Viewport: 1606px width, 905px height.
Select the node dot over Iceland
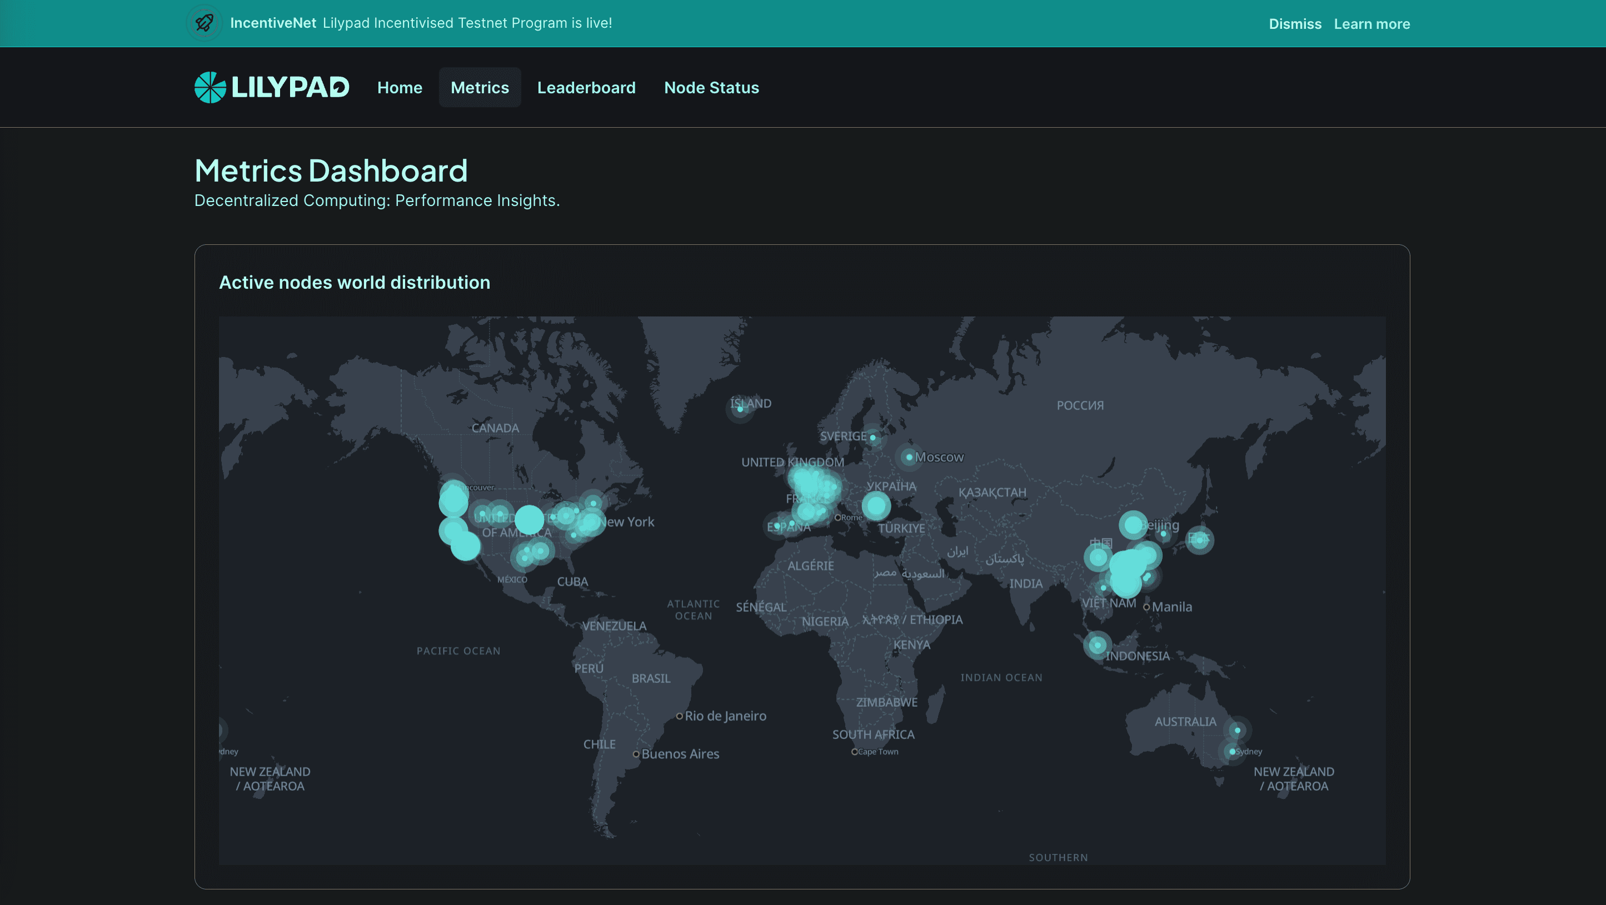(x=740, y=410)
